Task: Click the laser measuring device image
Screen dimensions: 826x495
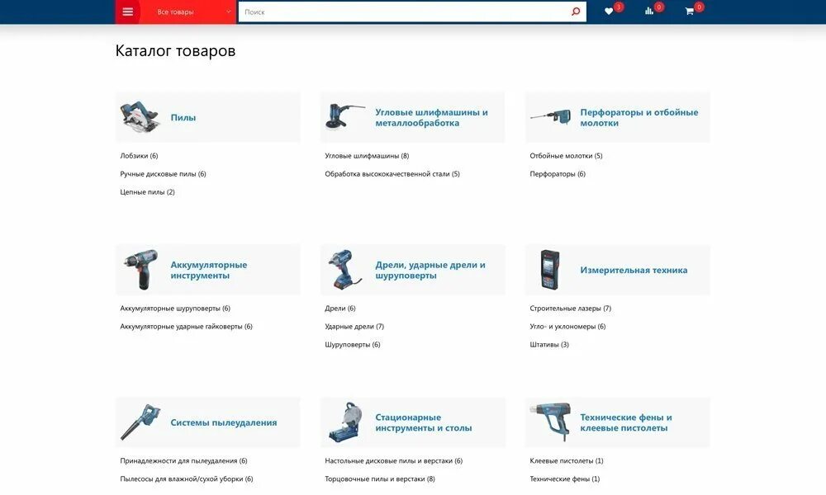Action: tap(549, 270)
